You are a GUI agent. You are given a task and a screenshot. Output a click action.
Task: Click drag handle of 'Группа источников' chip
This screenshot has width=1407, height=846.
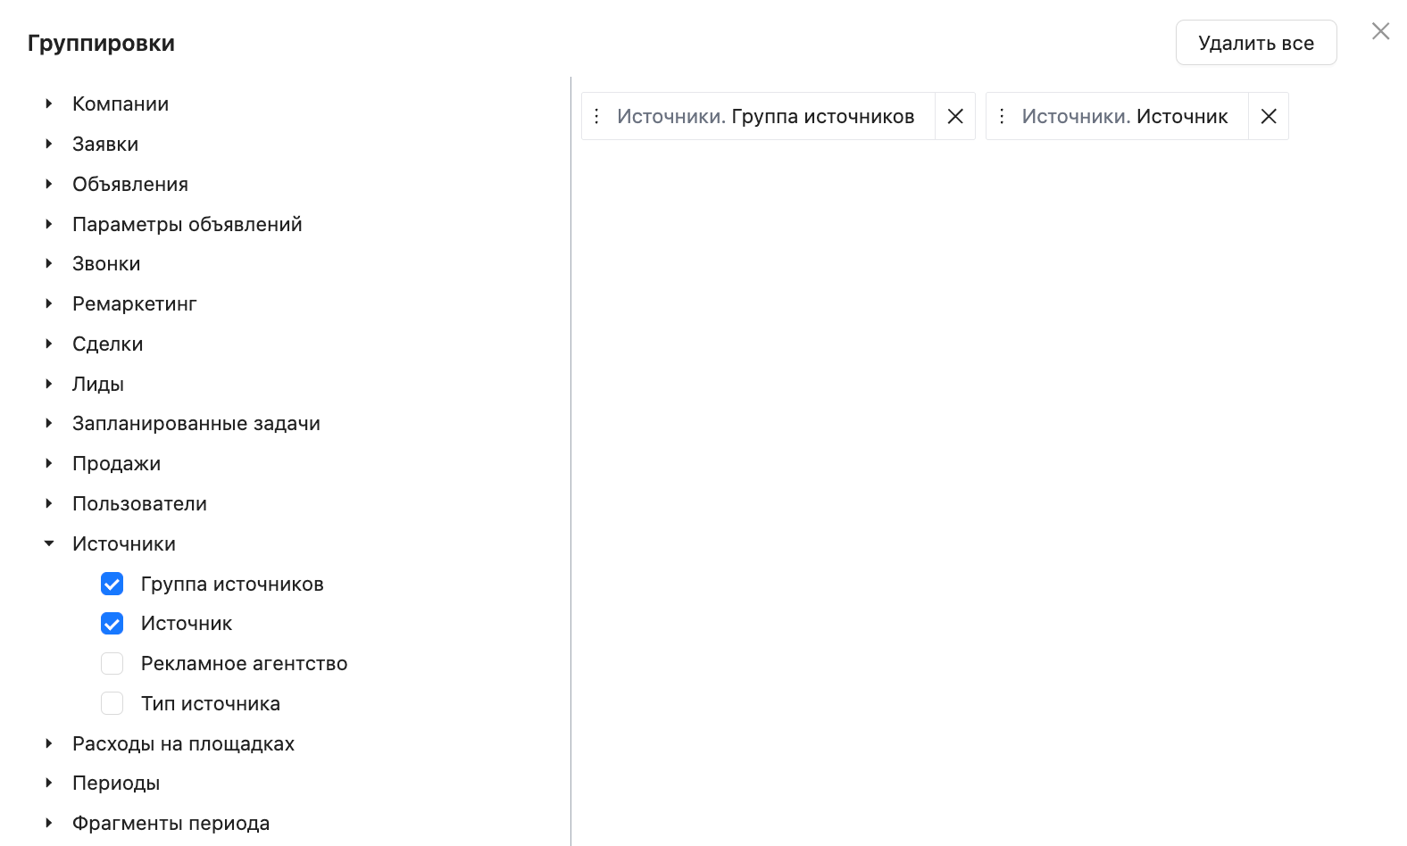[x=597, y=117]
